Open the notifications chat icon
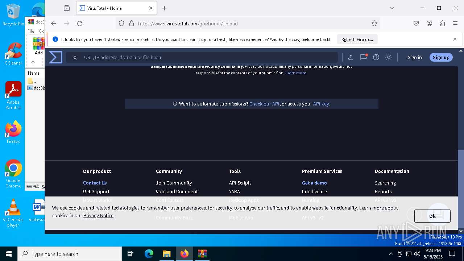464x261 pixels. click(363, 57)
